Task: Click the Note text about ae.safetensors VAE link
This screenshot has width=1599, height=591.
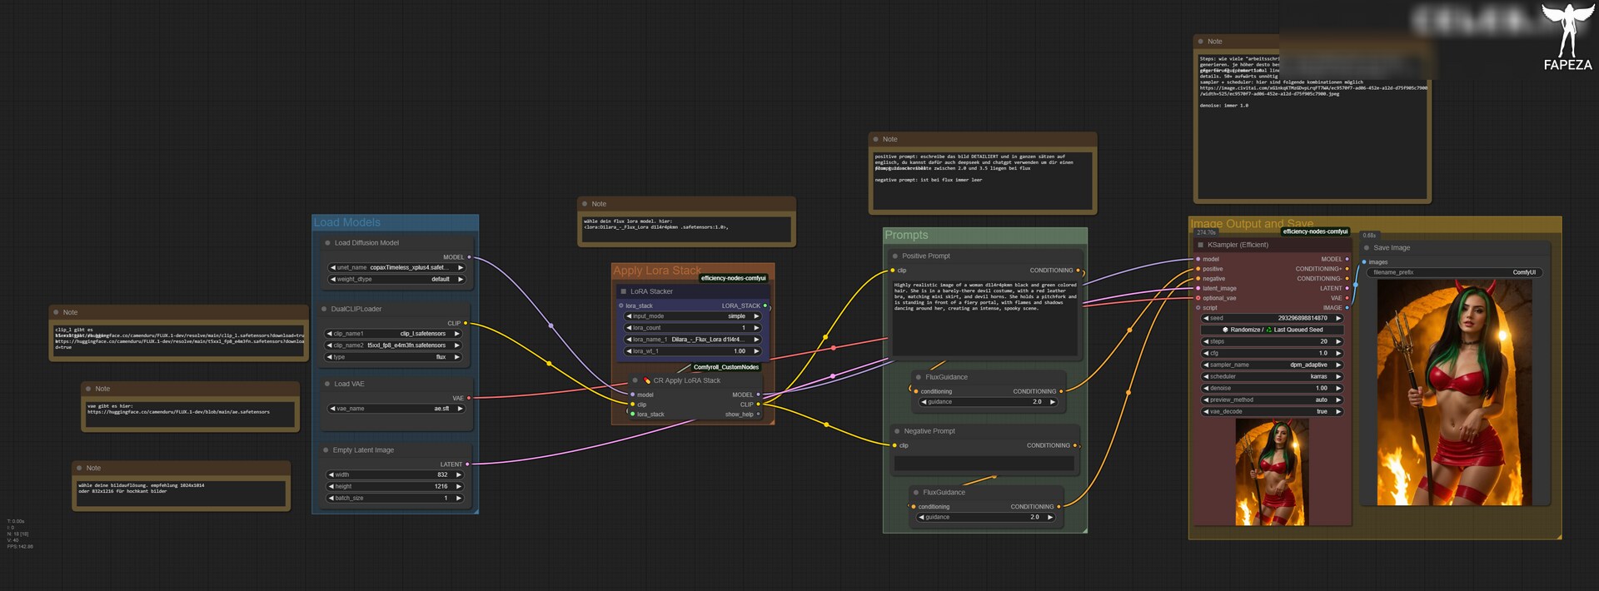Action: [x=178, y=409]
